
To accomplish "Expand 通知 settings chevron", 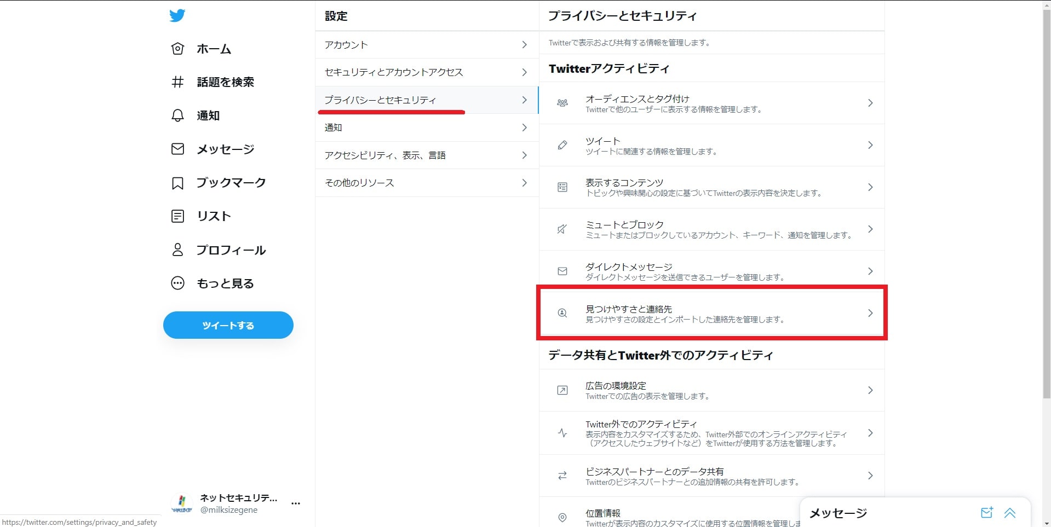I will [525, 128].
